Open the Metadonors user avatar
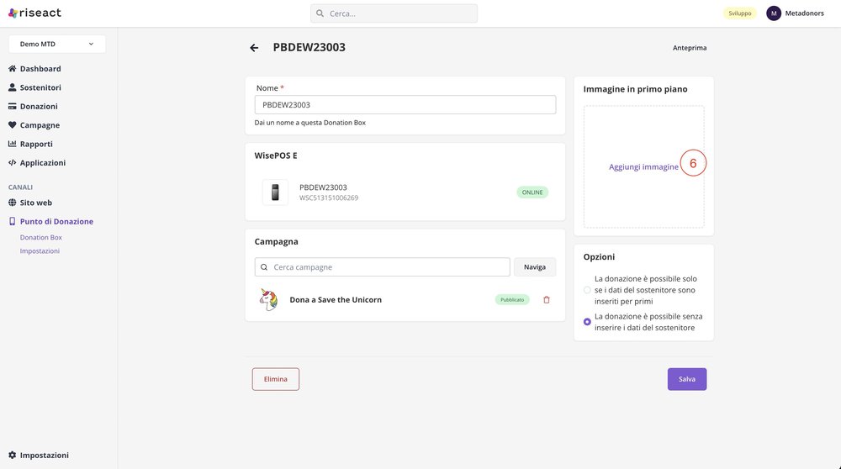 774,13
